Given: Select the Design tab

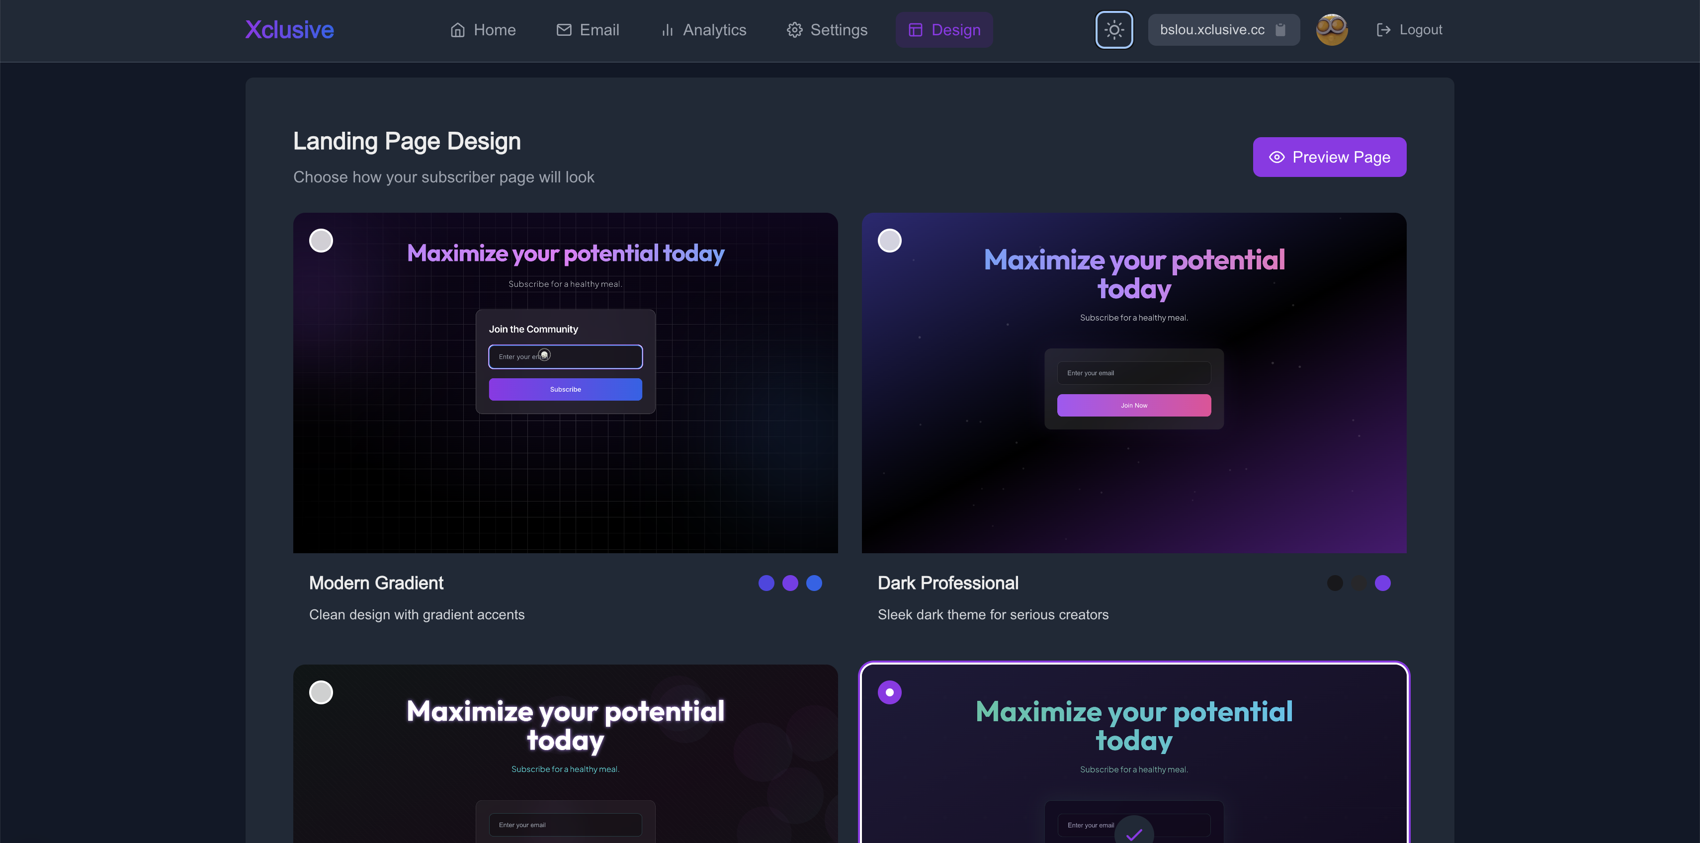Looking at the screenshot, I should pos(944,30).
